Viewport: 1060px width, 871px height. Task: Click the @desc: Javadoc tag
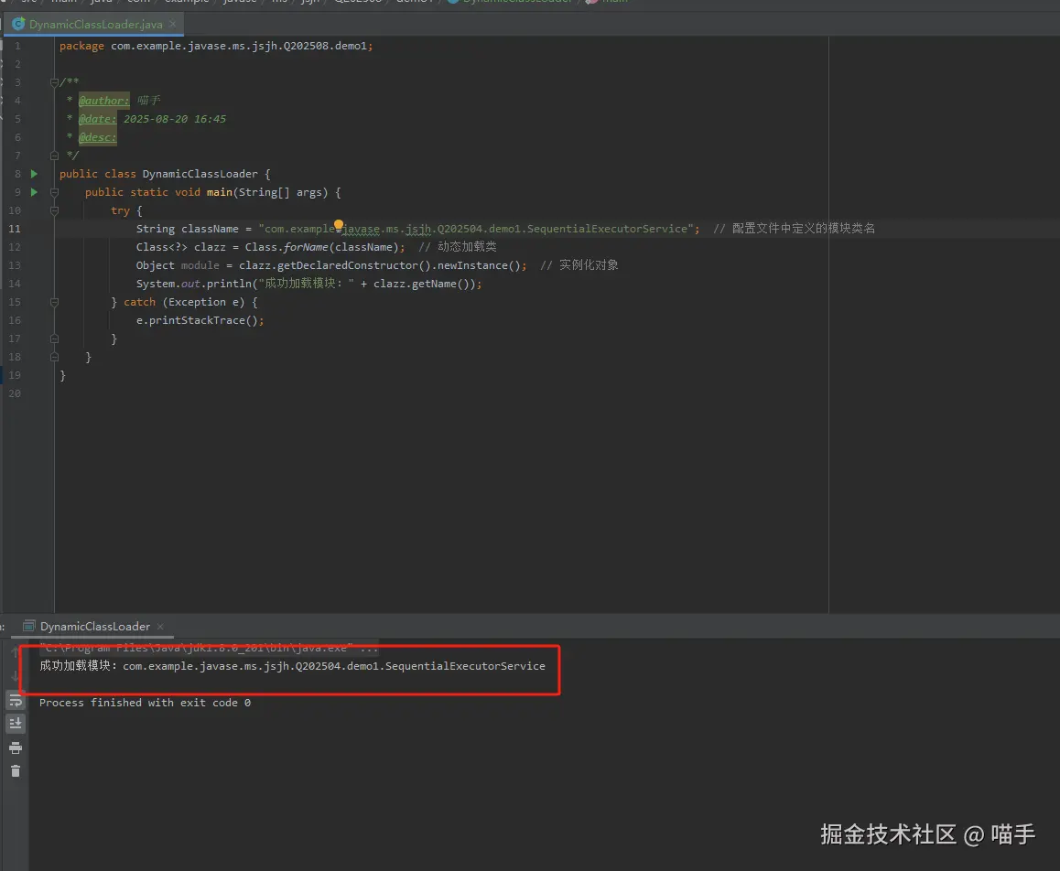(x=97, y=137)
